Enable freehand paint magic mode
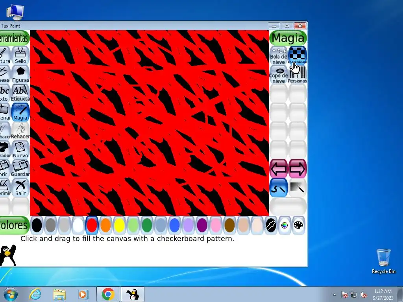The width and height of the screenshot is (403, 302). (x=279, y=188)
